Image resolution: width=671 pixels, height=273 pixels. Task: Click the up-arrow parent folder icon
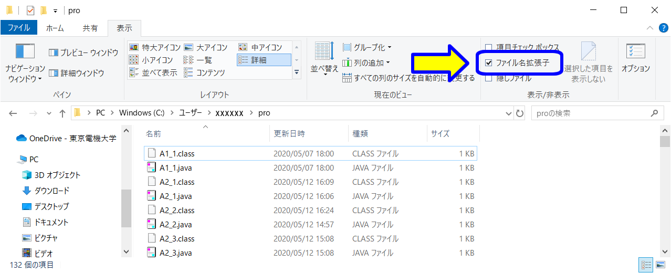point(62,113)
